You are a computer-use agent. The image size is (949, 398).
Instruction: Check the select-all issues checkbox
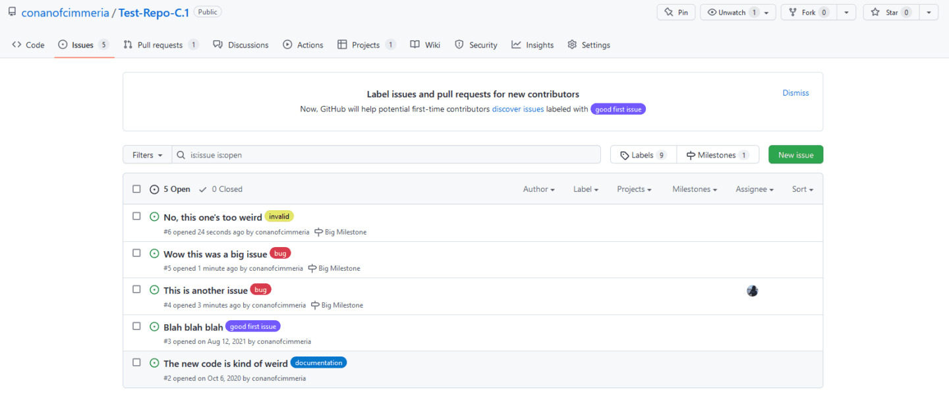tap(136, 188)
